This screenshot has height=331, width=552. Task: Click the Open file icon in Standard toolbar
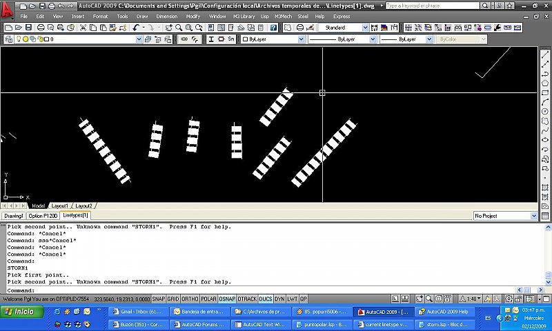click(19, 28)
